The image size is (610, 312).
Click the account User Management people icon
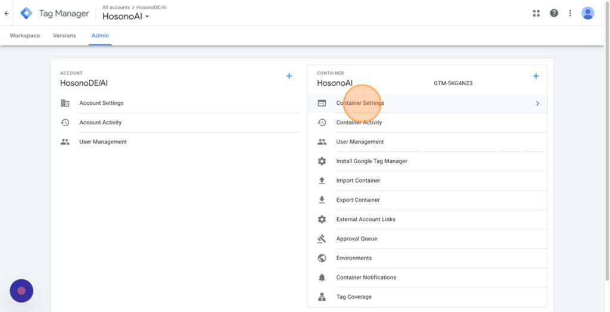[x=65, y=142]
